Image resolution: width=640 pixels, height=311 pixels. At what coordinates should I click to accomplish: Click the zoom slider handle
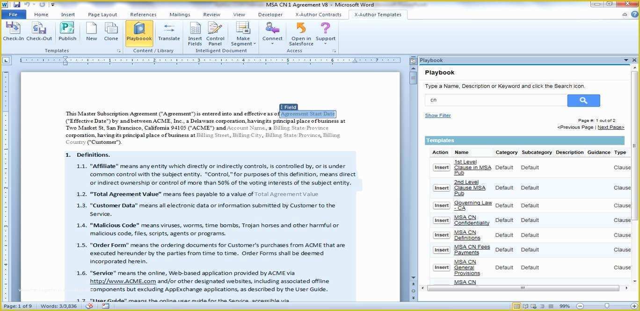[x=607, y=306]
